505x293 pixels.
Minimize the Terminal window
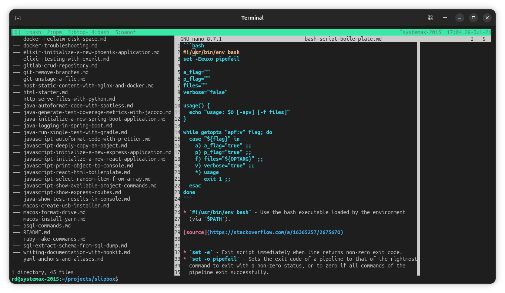(459, 18)
